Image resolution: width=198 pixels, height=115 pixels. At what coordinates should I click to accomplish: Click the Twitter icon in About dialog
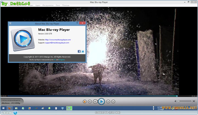click(83, 51)
